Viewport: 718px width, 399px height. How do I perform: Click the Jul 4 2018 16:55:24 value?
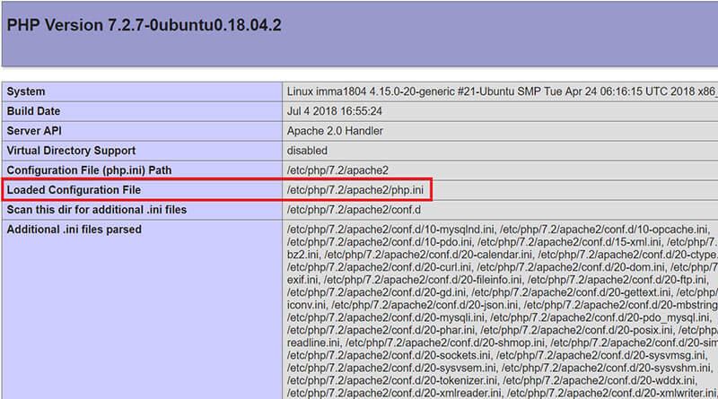click(x=334, y=111)
